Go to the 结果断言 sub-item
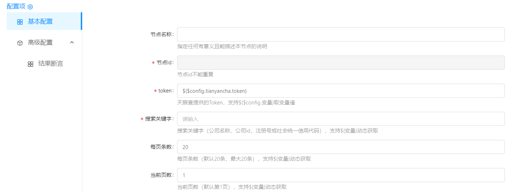The width and height of the screenshot is (526, 193). 50,64
